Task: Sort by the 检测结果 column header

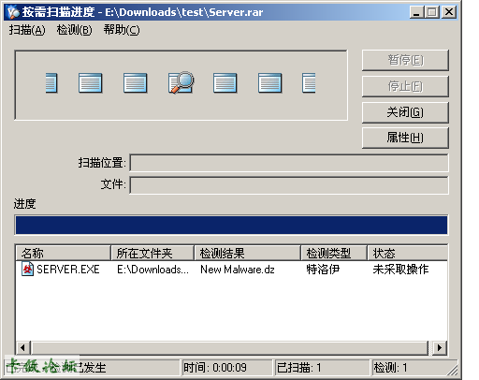Action: (x=248, y=253)
